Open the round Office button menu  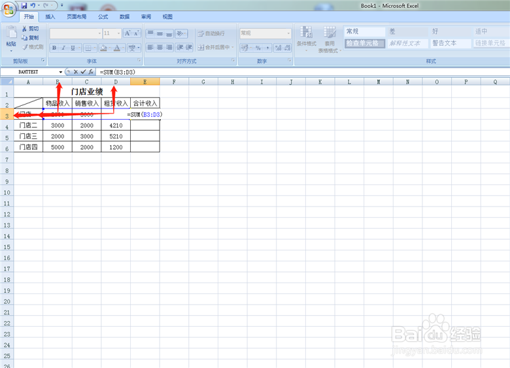tap(8, 8)
